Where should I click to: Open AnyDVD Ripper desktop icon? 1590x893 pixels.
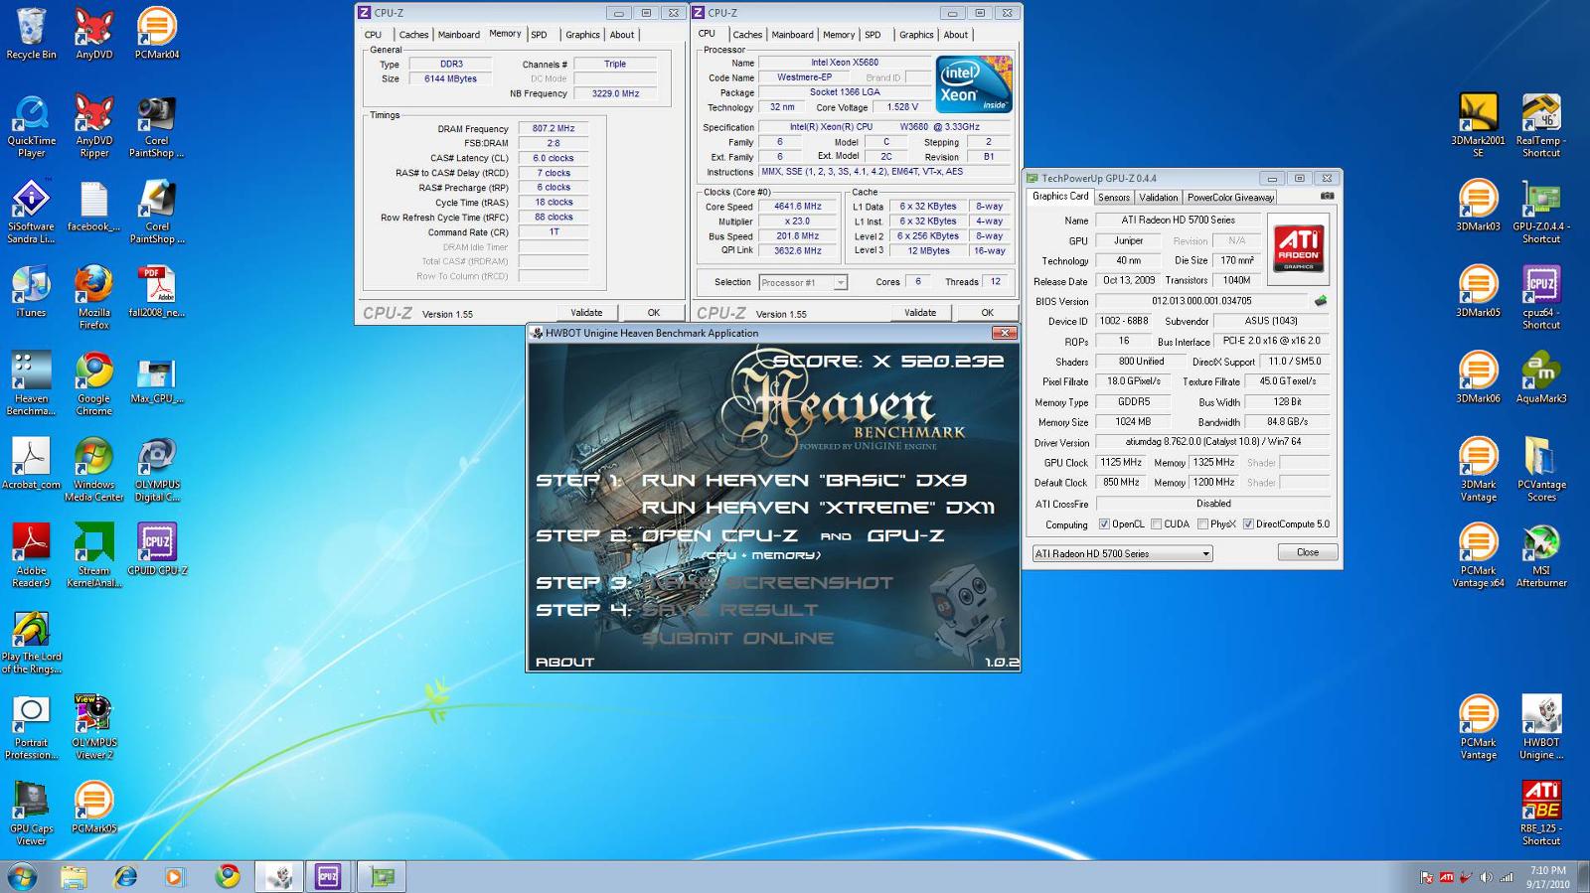93,125
